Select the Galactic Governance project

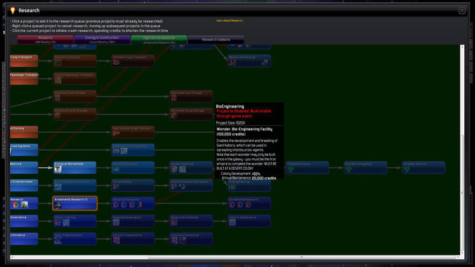tap(249, 221)
